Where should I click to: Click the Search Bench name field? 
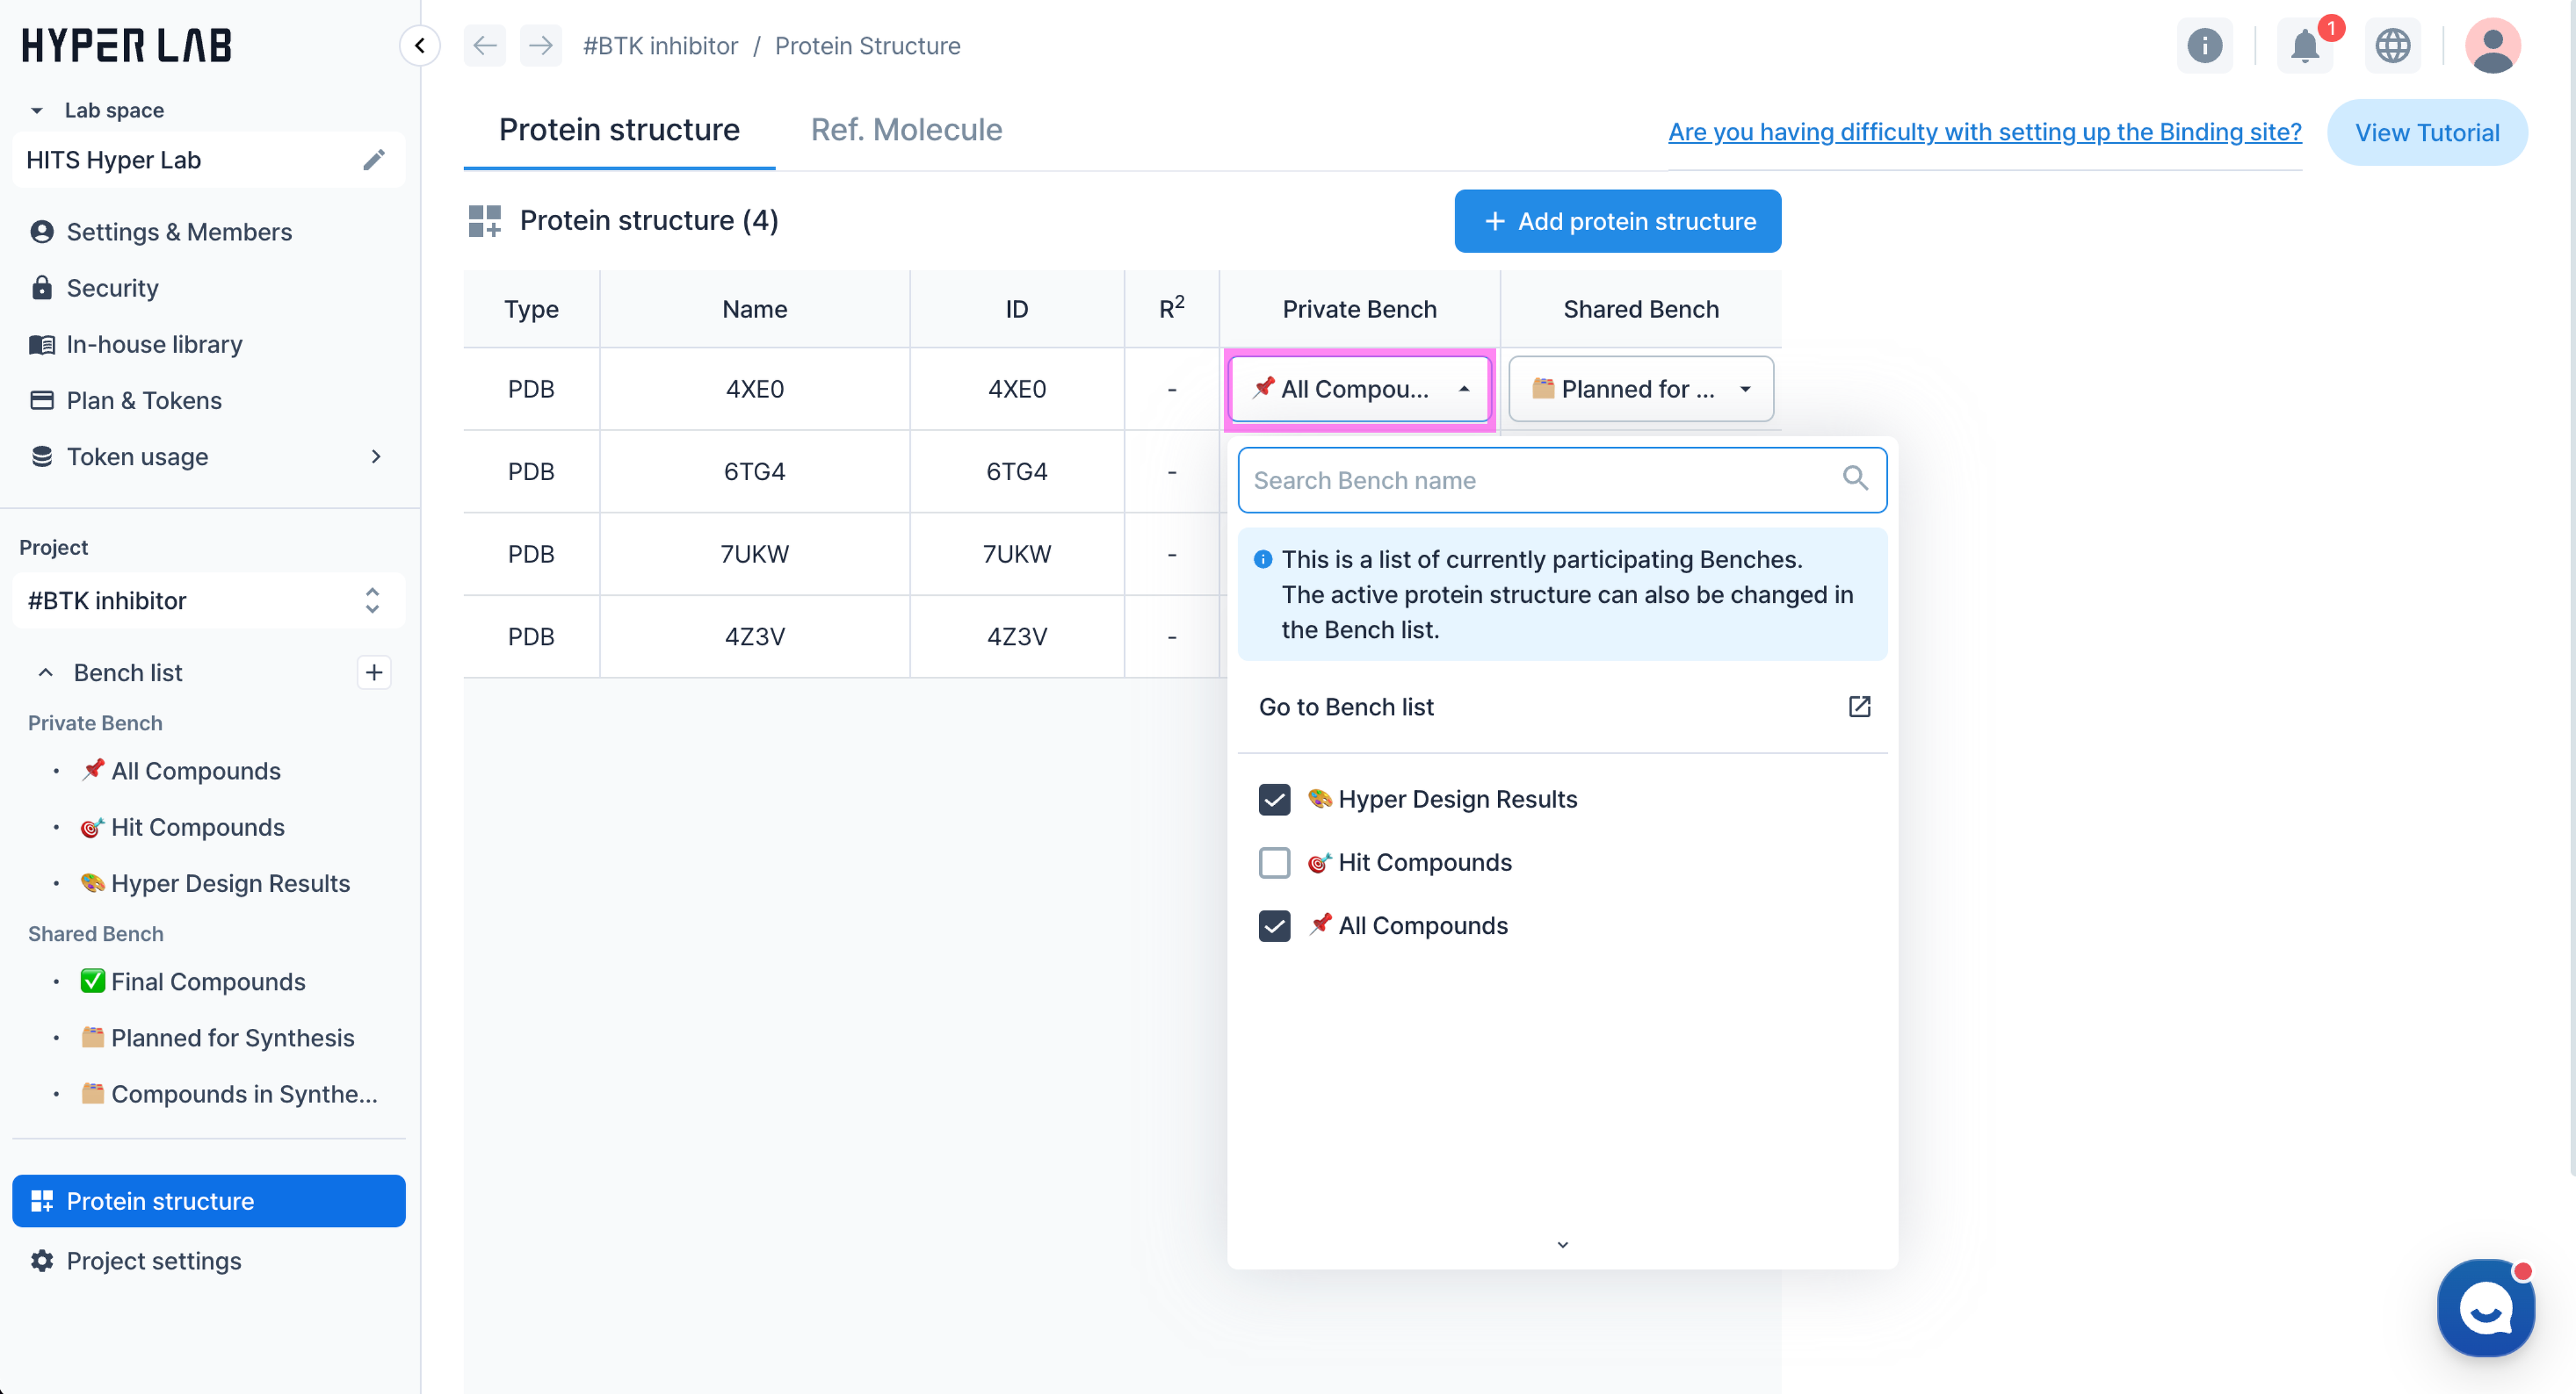click(1540, 481)
